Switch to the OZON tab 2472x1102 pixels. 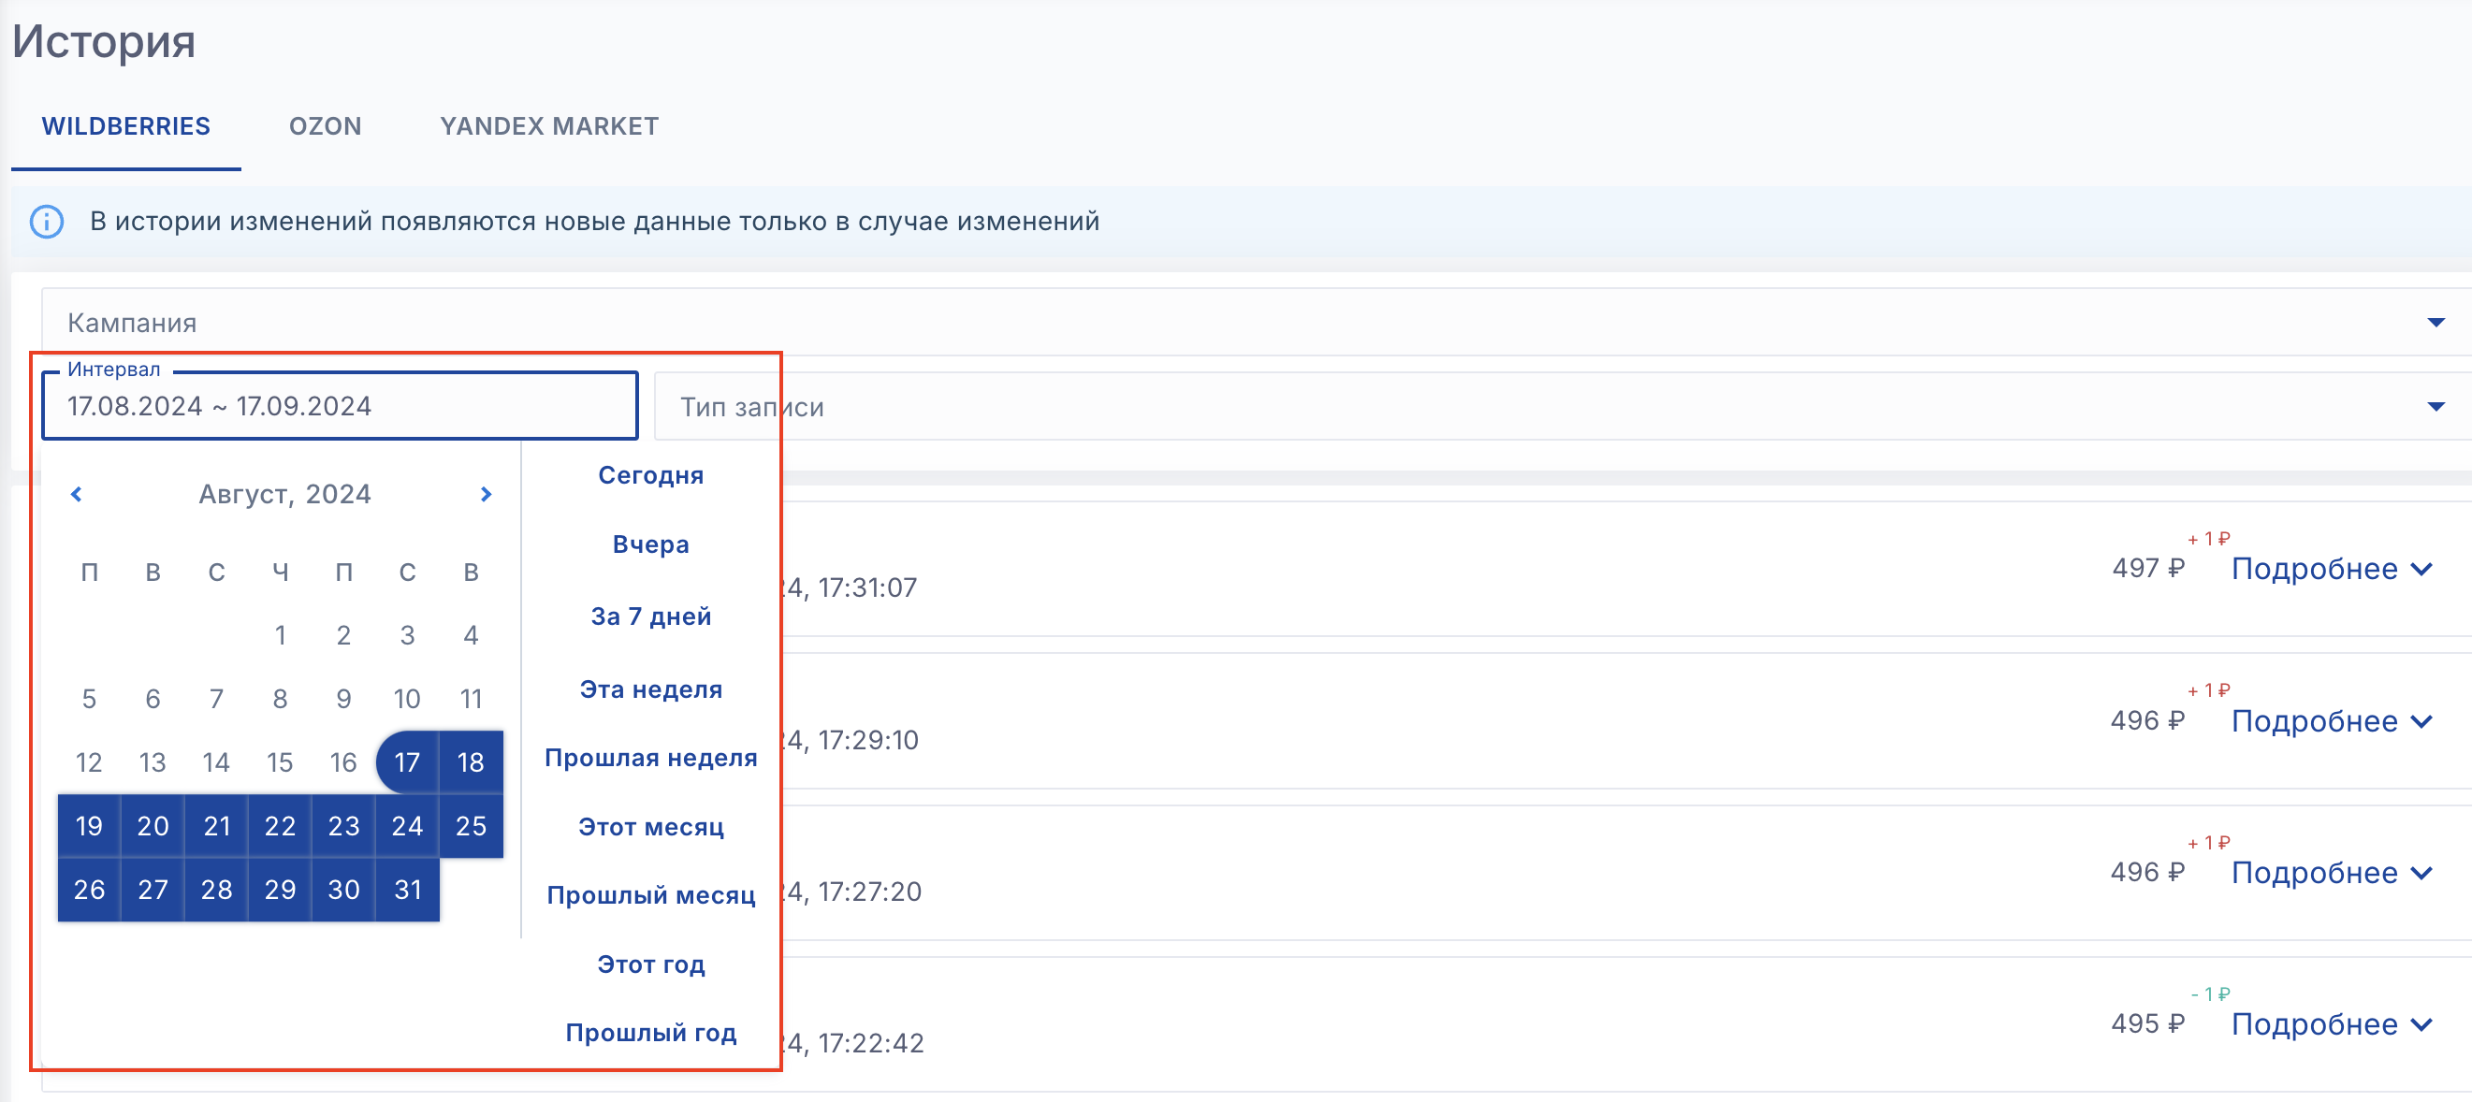(326, 126)
